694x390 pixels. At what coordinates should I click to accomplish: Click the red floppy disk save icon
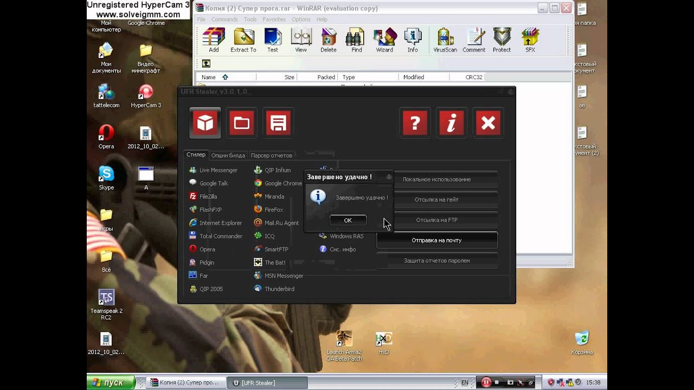(278, 123)
